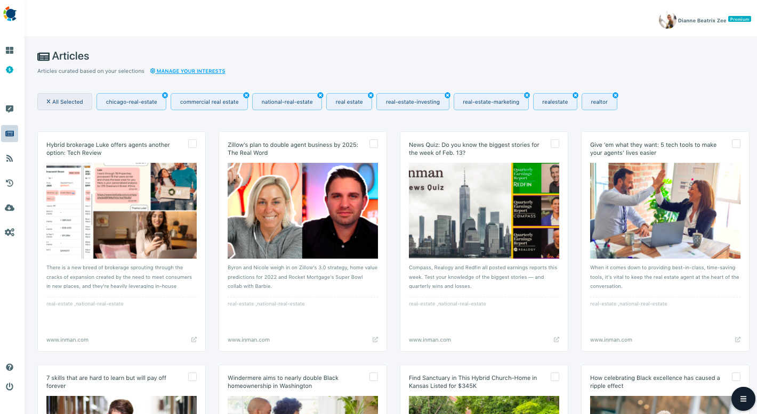Select the pricing/boost icon in the sidebar
Screen dimensions: 757x414
[x=9, y=70]
